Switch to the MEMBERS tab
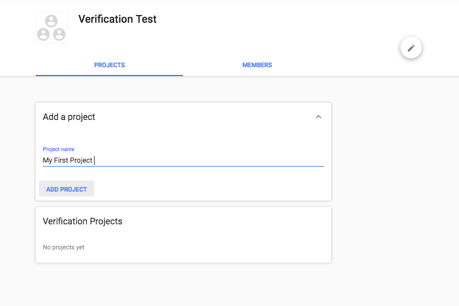459x306 pixels. tap(257, 65)
